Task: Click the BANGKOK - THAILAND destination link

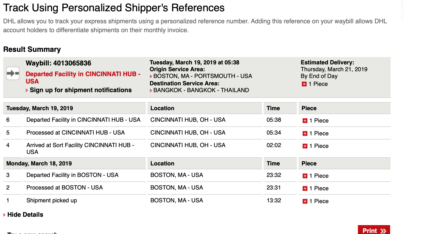Action: (x=201, y=90)
